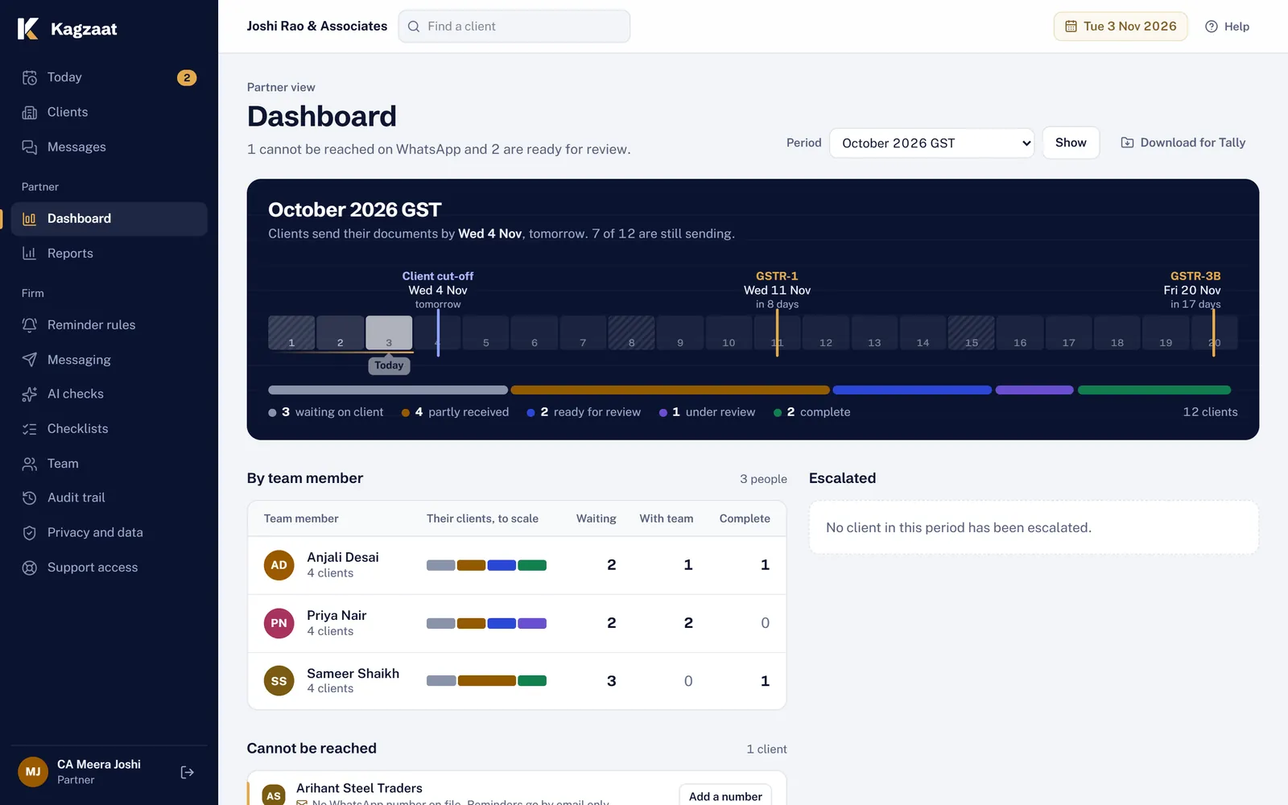
Task: Click the Download for Tally link text
Action: coord(1193,142)
